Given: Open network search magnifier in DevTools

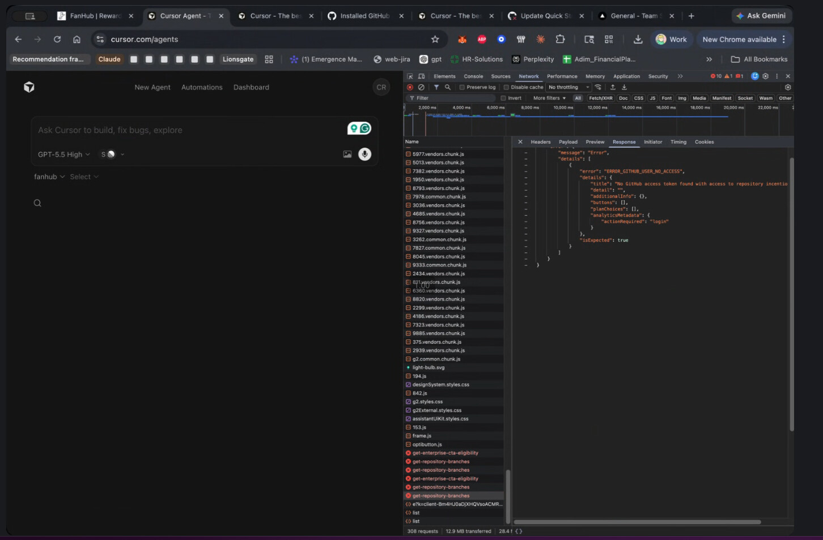Looking at the screenshot, I should click(x=447, y=87).
